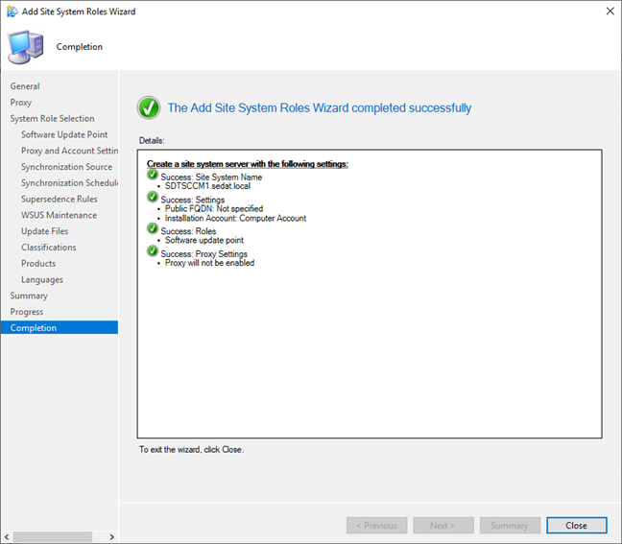Click the 'Software update point' role line
This screenshot has width=622, height=544.
point(204,240)
